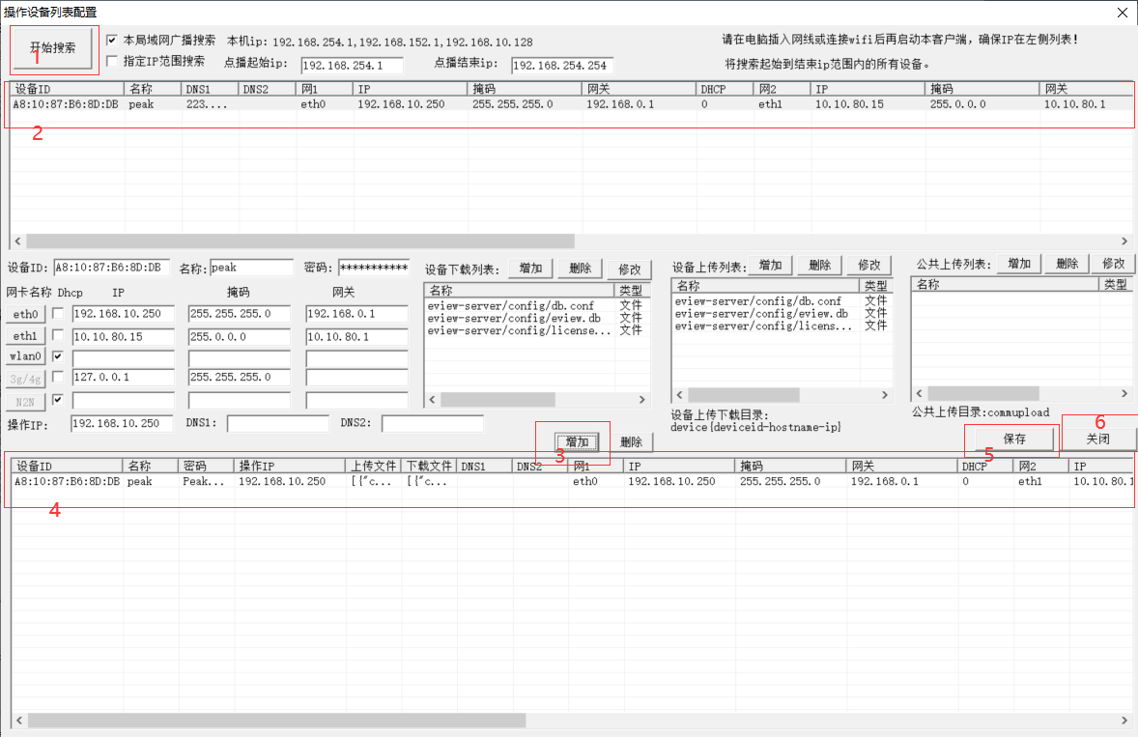Click right arrow of top table scrollbar
Screen dimensions: 1138x737
click(x=1124, y=241)
